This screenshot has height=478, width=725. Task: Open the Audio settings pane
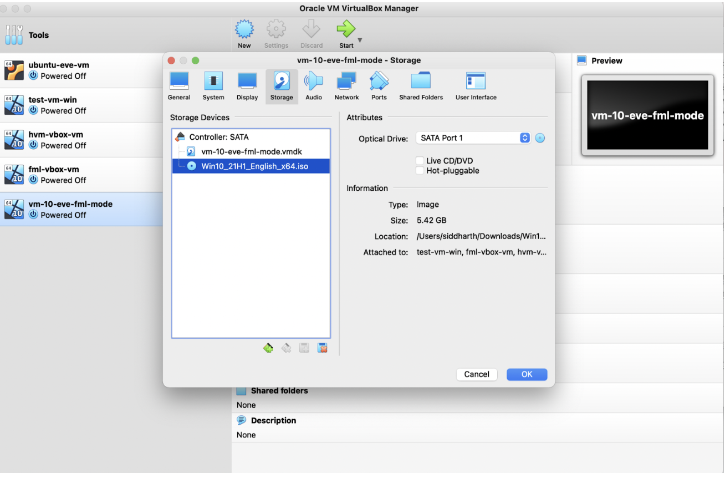point(314,86)
